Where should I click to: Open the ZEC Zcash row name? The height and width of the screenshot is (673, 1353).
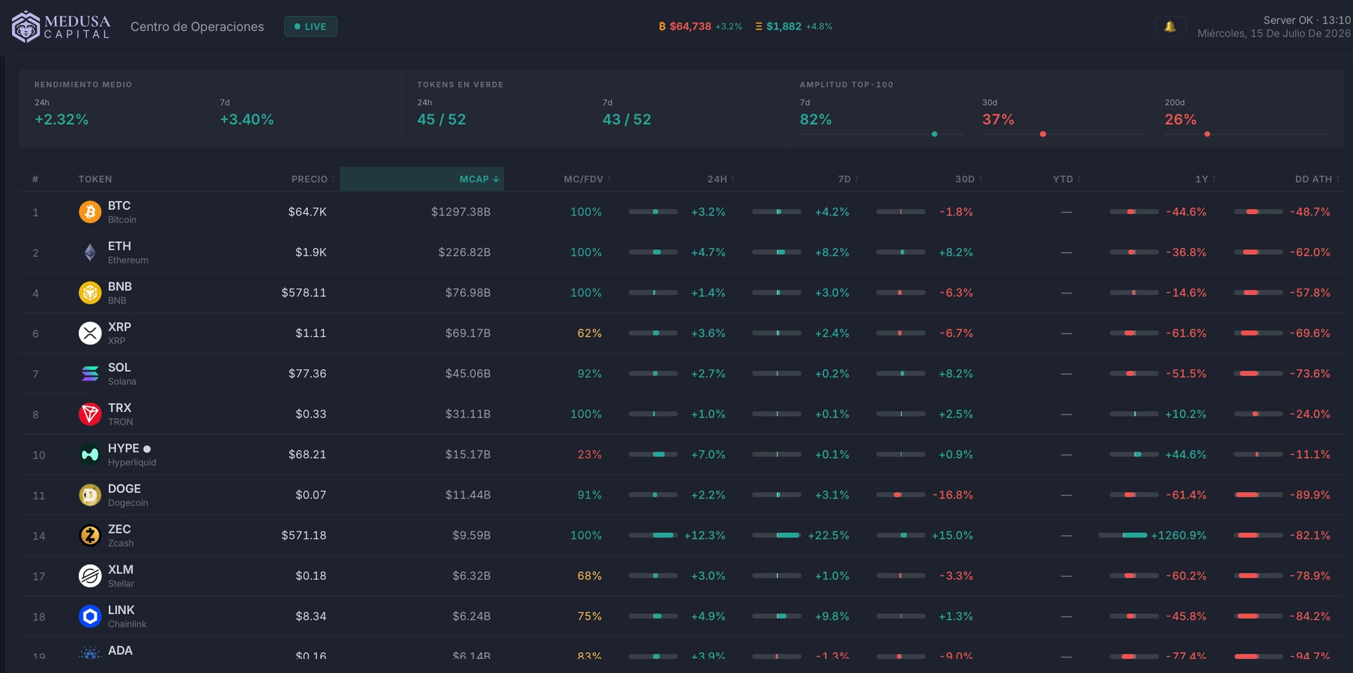121,535
